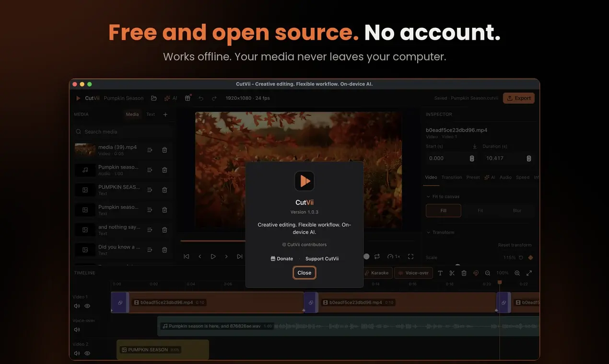Viewport: 609px width, 364px height.
Task: Zoom in on the timeline
Action: coord(517,273)
